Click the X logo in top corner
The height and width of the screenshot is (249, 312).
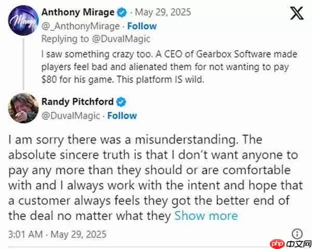pos(296,13)
